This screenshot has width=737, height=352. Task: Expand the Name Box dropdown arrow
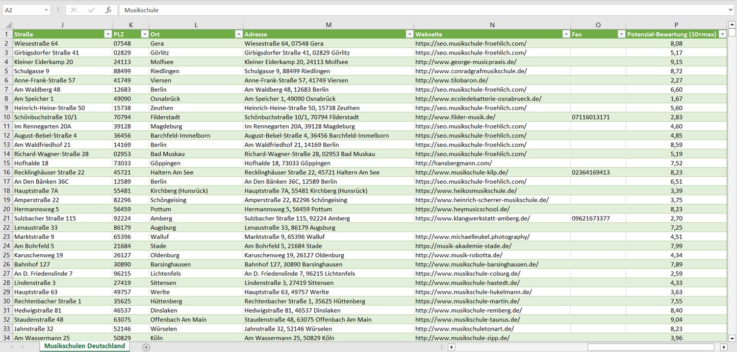[46, 10]
